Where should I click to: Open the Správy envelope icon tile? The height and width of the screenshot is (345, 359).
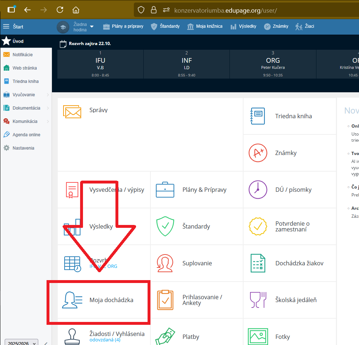click(x=72, y=111)
